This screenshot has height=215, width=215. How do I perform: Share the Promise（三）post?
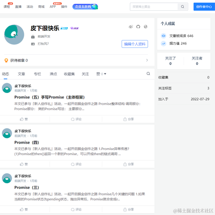[x=129, y=209]
